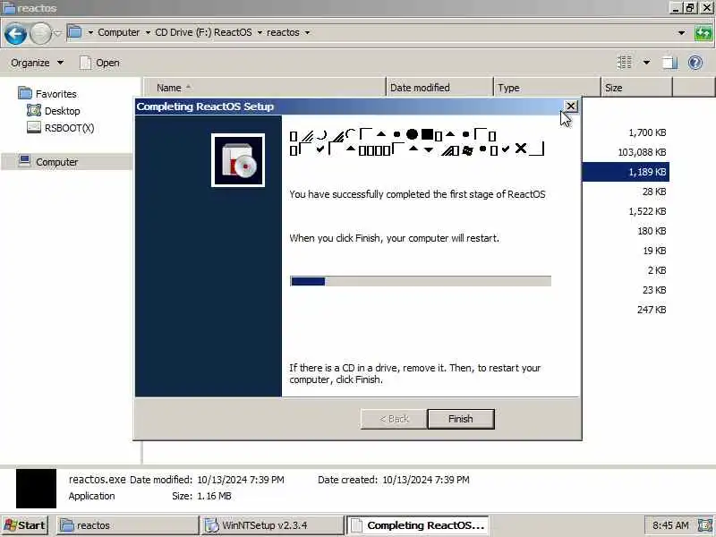Click the folder icon in address bar

tap(74, 32)
